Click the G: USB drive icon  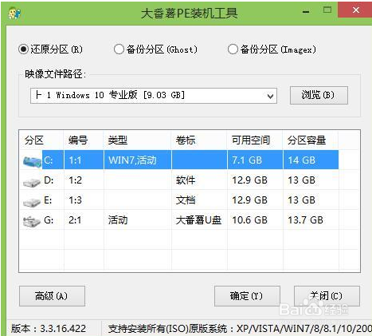32,221
